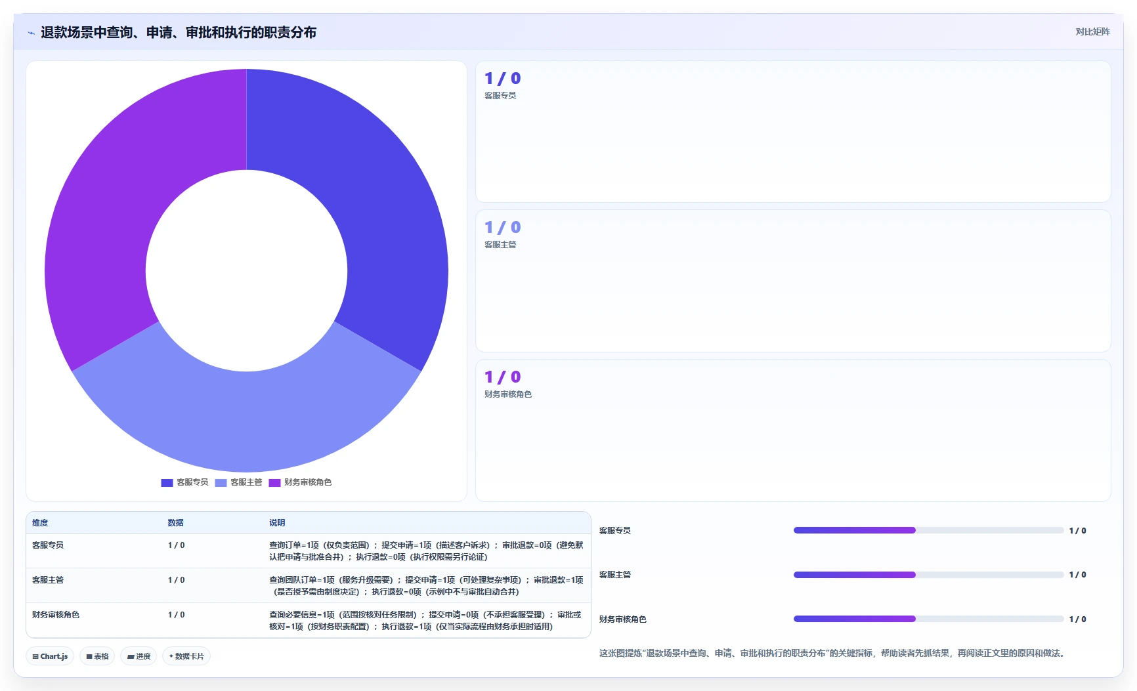Click the description starting 查询团队订单=1项
This screenshot has width=1137, height=691.
pos(426,586)
